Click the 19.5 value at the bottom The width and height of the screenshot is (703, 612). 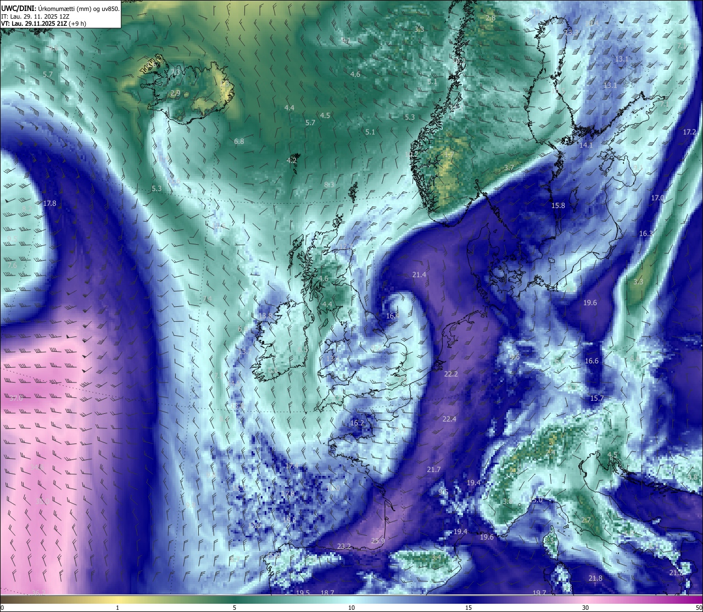(x=303, y=592)
